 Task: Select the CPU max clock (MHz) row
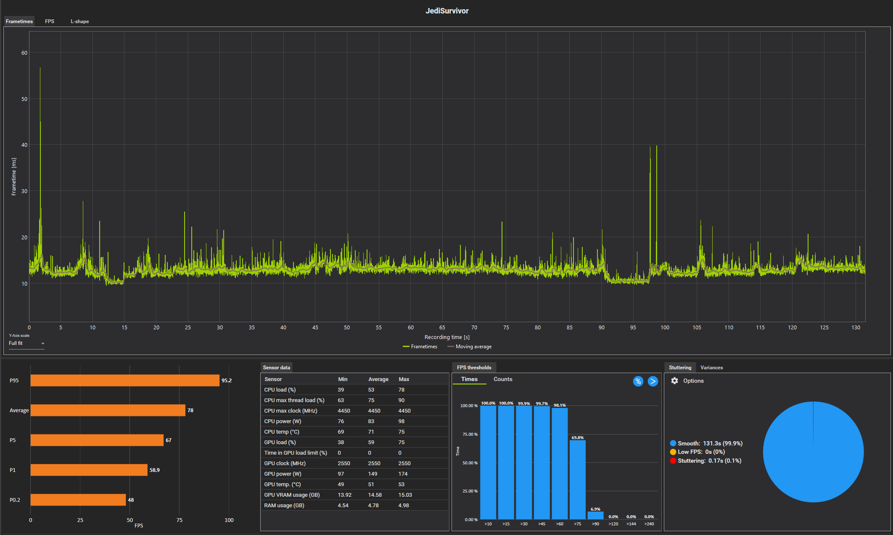point(354,411)
